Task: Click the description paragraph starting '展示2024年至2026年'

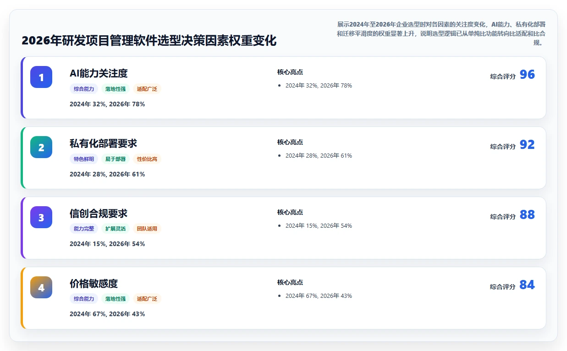Action: [440, 33]
